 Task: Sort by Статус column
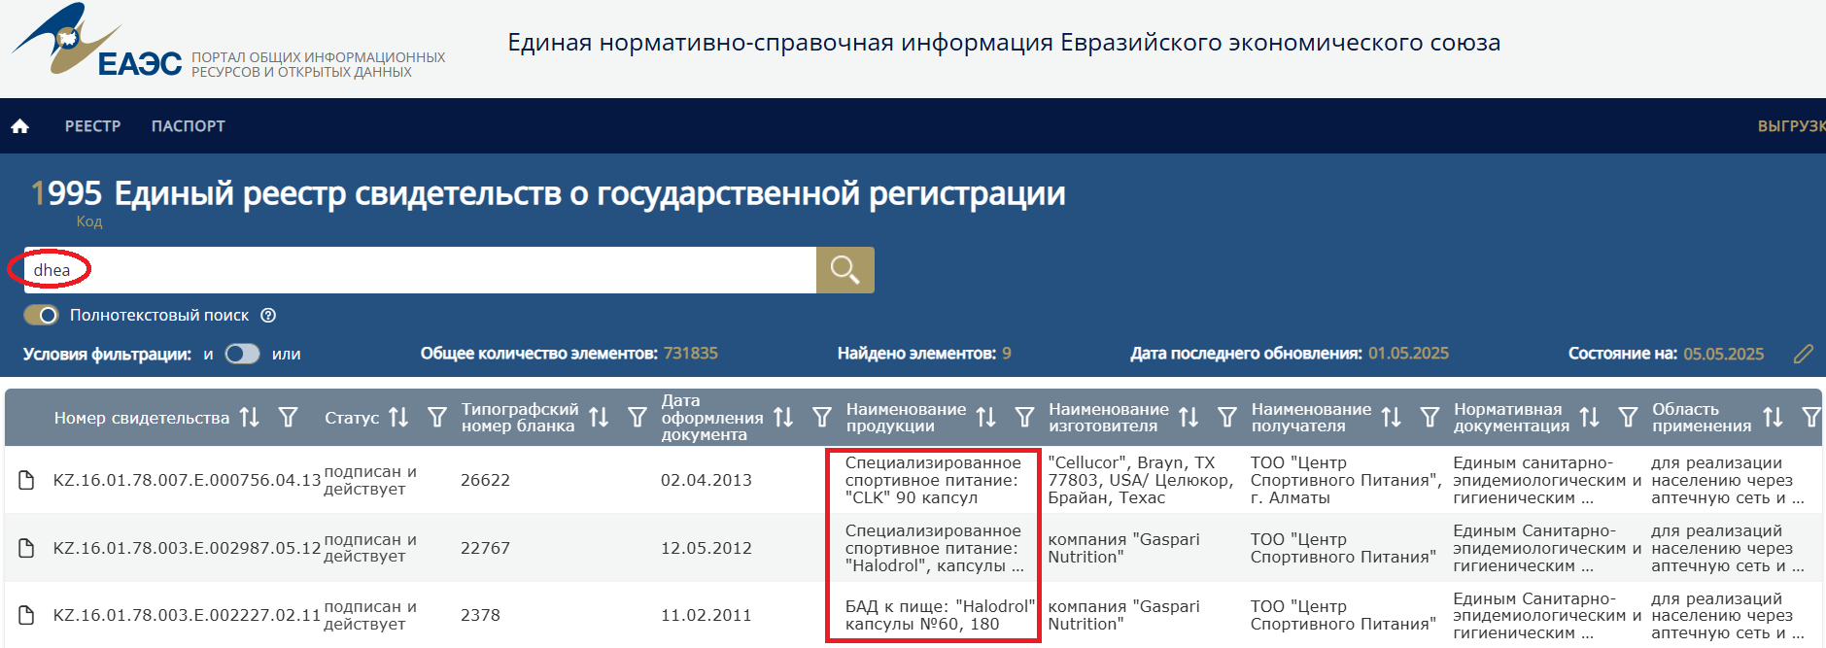tap(398, 417)
